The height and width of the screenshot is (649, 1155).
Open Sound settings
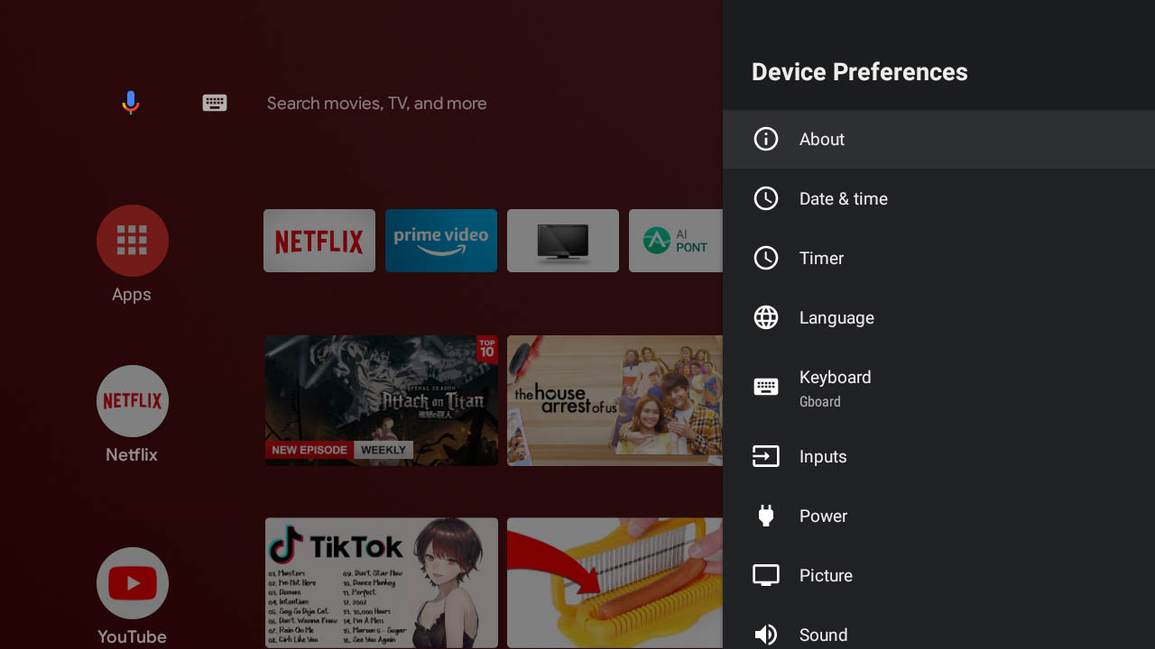click(x=938, y=634)
